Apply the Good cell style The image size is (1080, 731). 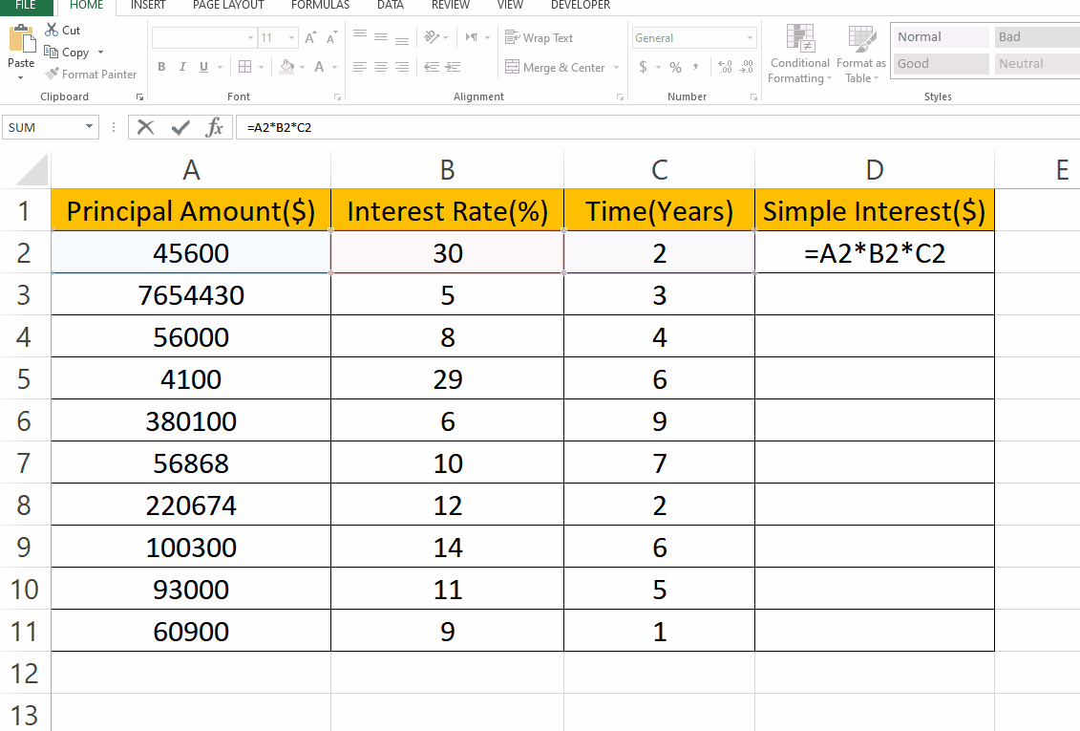point(940,63)
